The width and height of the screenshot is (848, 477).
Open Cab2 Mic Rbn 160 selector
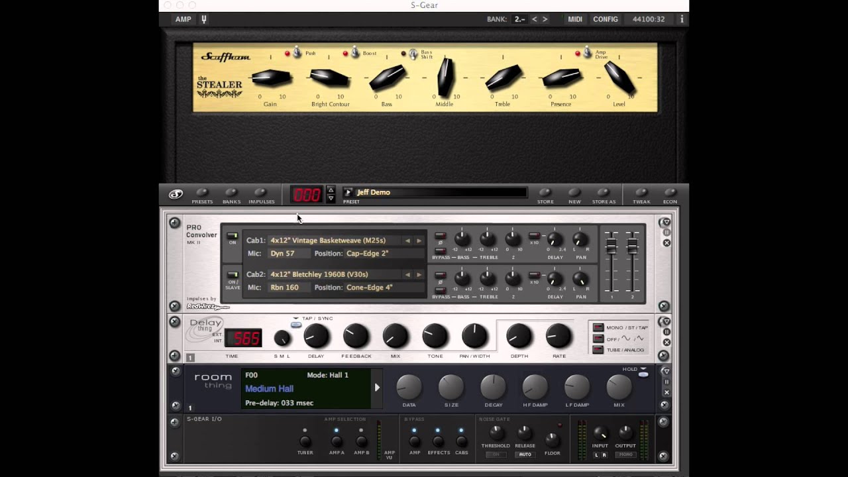coord(289,288)
